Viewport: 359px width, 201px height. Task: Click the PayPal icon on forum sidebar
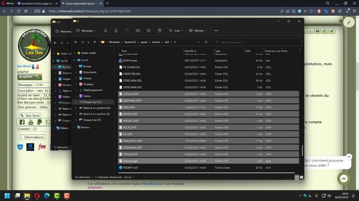(x=39, y=122)
